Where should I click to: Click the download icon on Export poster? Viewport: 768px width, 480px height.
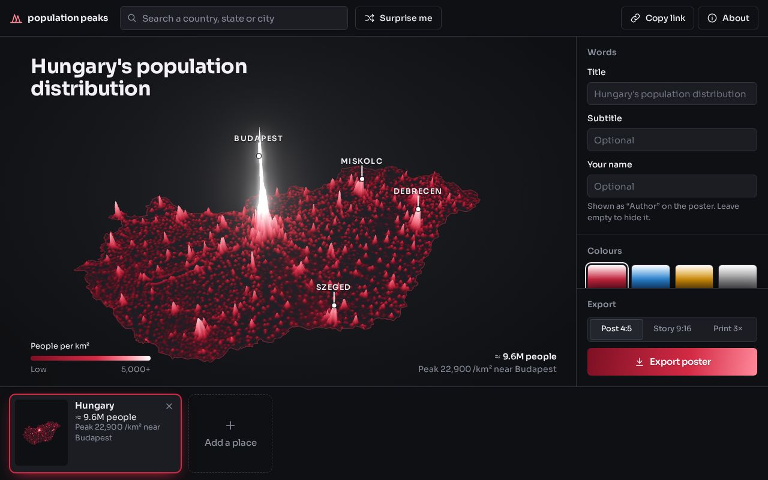tap(640, 362)
